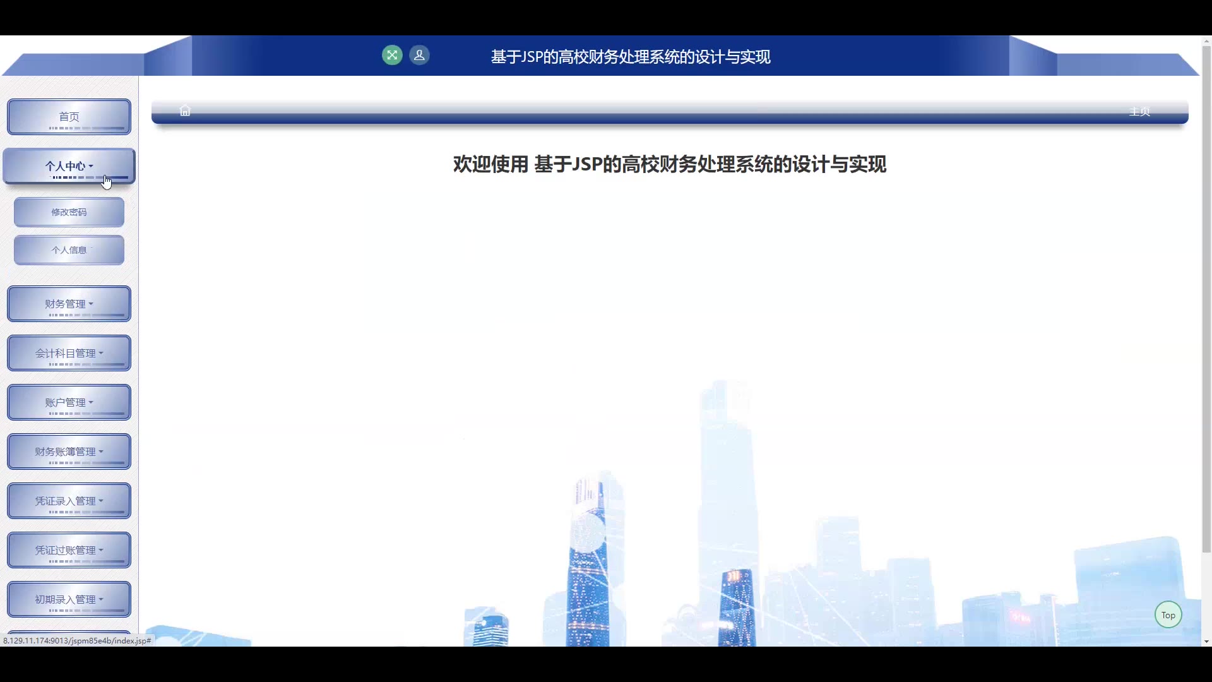
Task: Open the 个人信息 submenu item
Action: 69,250
